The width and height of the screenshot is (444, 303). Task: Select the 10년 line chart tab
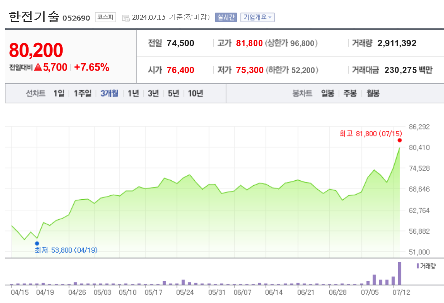coord(196,93)
